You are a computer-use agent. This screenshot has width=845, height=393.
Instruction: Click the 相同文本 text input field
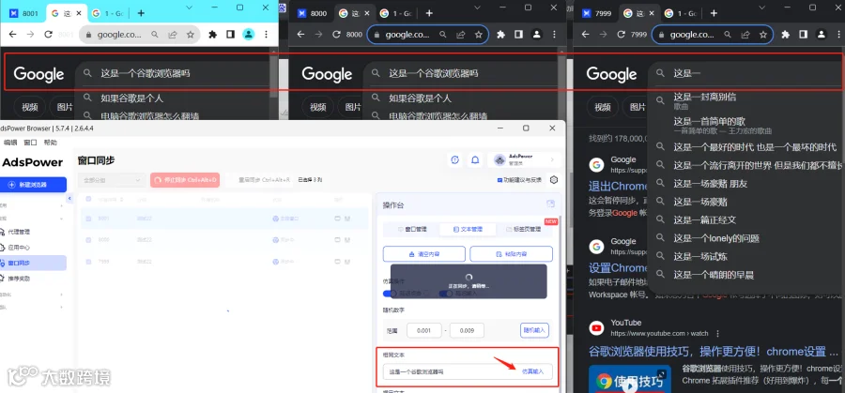pos(468,371)
